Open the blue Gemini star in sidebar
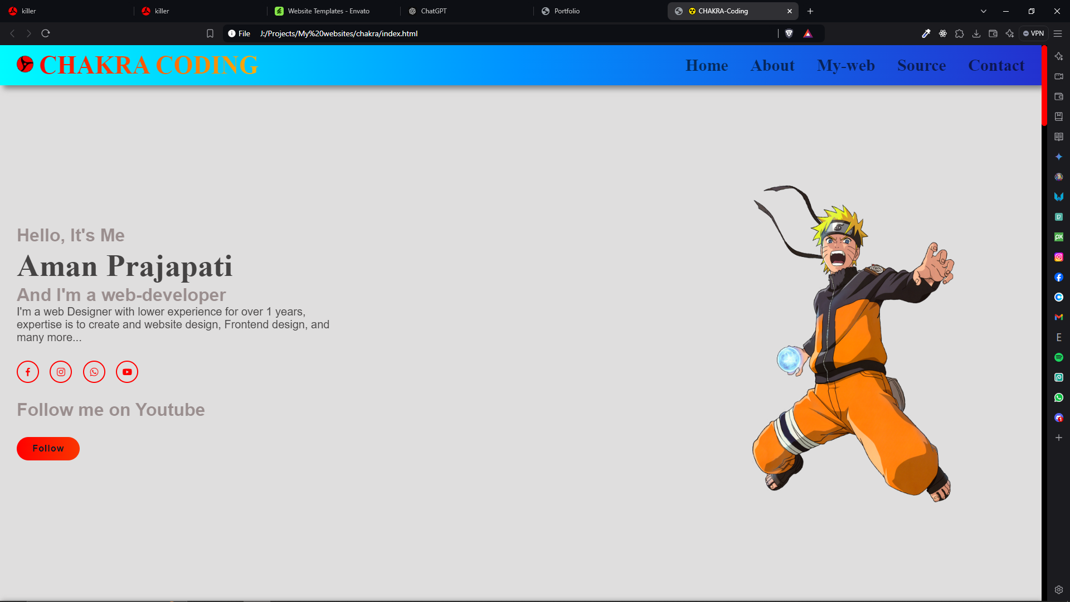 pyautogui.click(x=1059, y=157)
